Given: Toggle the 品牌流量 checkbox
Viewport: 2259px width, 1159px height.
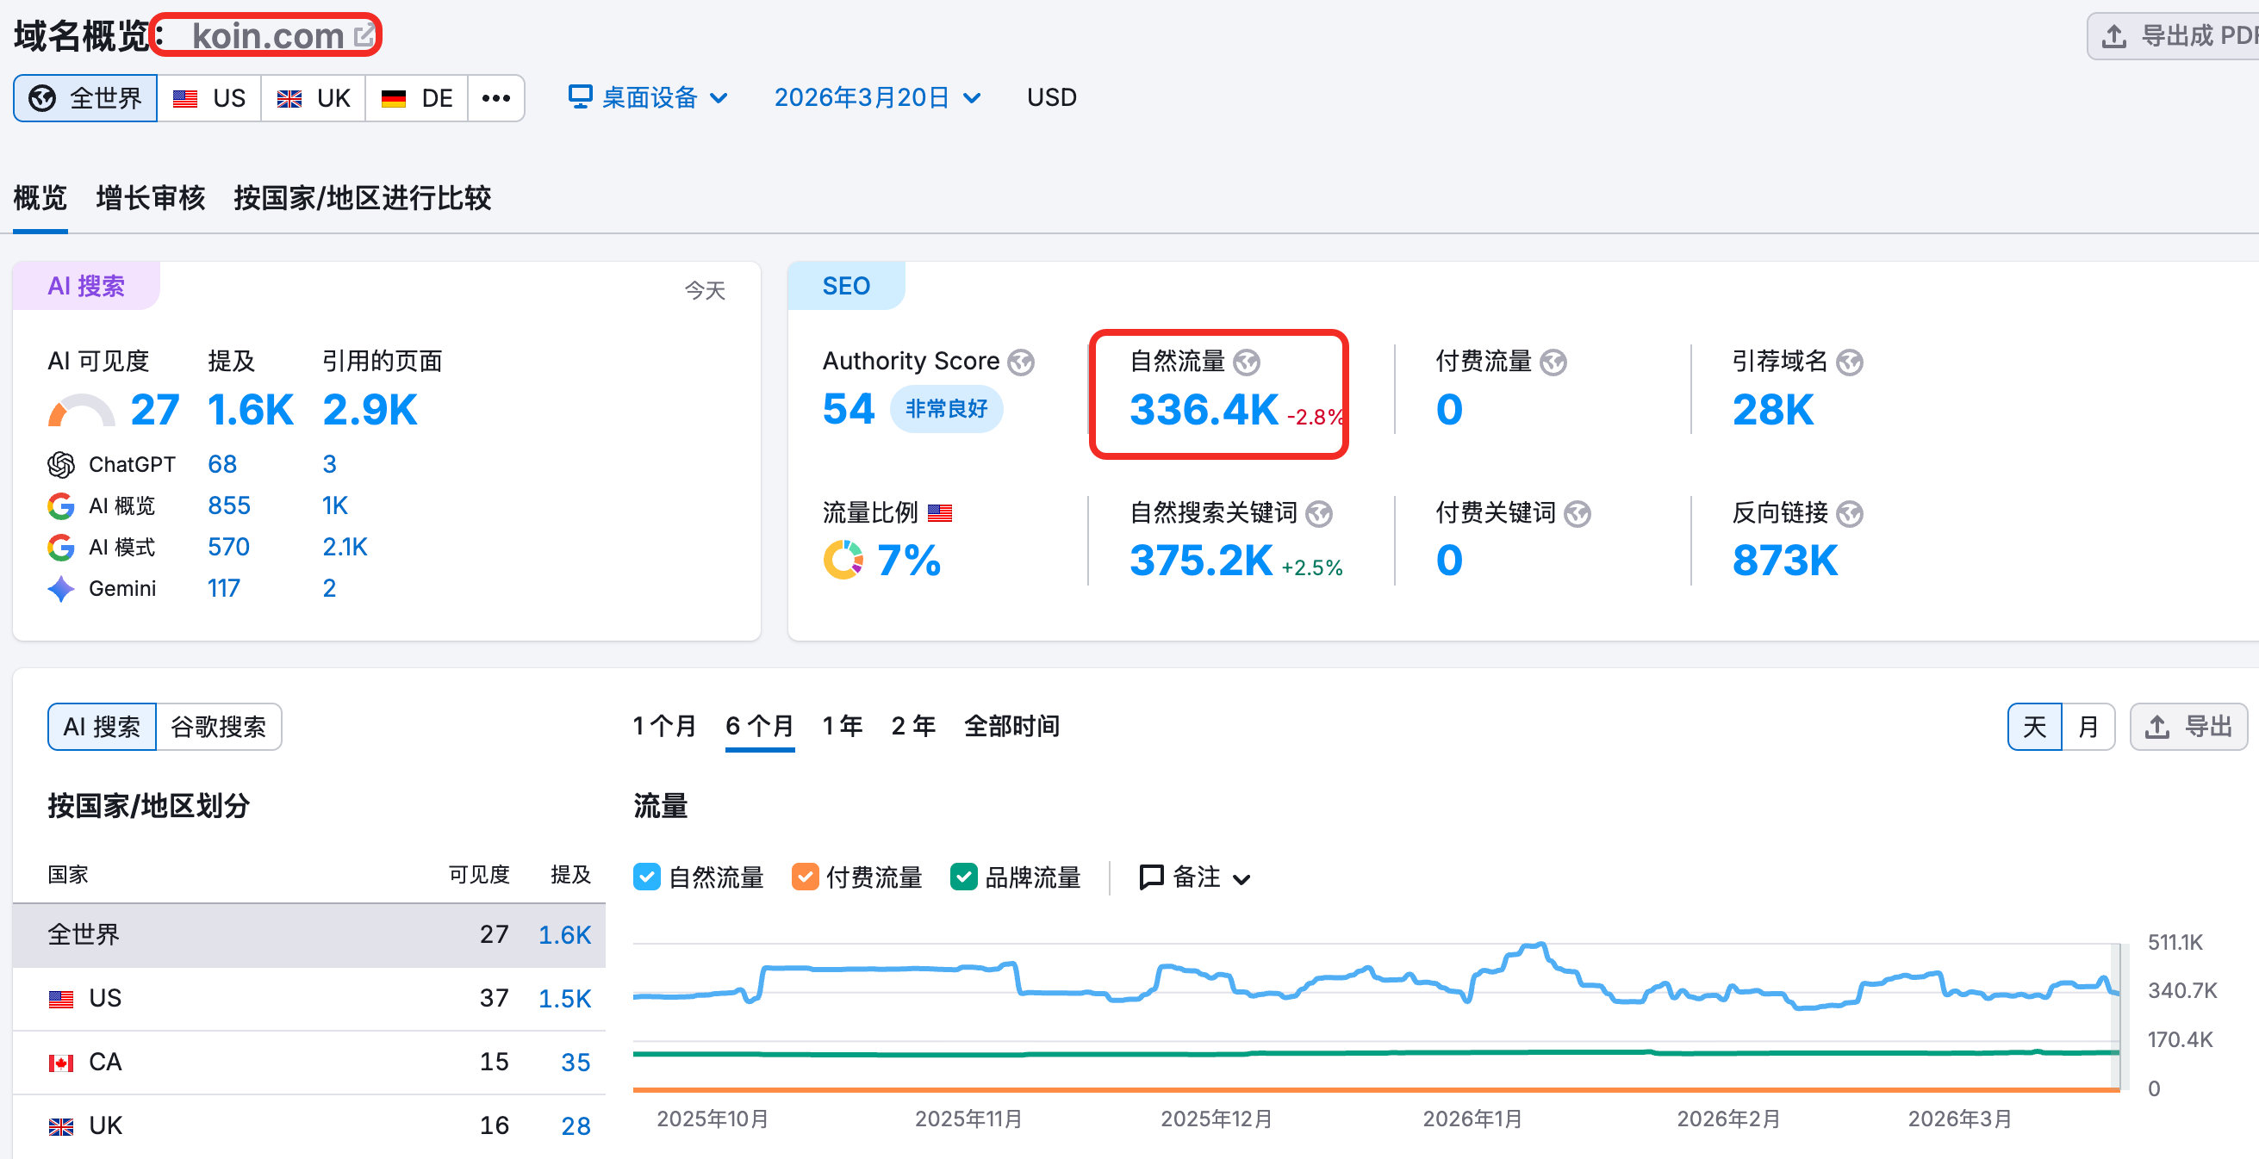Looking at the screenshot, I should click(963, 877).
